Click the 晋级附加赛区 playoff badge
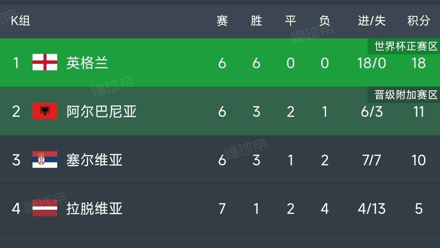The width and height of the screenshot is (440, 248). point(406,95)
